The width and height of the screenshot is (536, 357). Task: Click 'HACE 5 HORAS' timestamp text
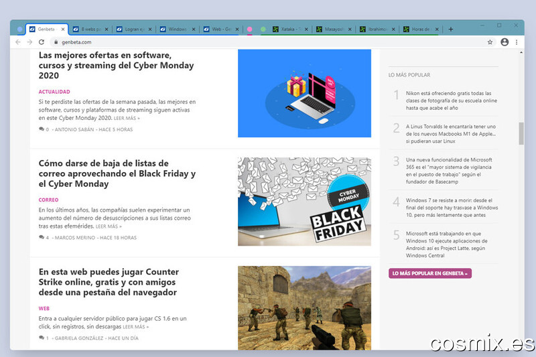(115, 129)
